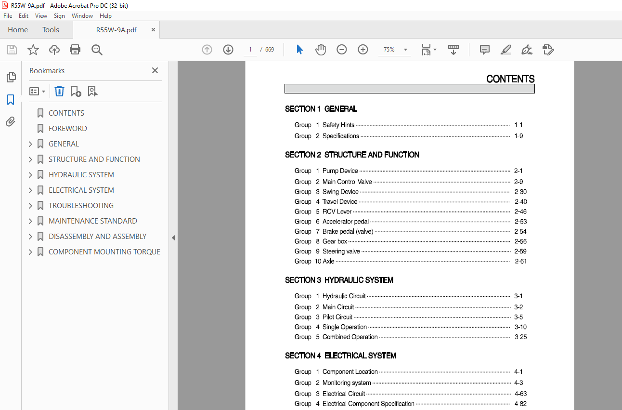Show the Page Thumbnails panel
Image resolution: width=622 pixels, height=410 pixels.
11,77
